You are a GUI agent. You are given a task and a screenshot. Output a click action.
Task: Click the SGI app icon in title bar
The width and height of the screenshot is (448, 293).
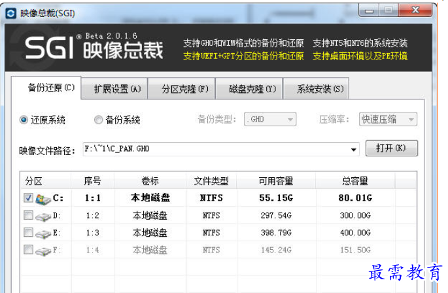(x=11, y=14)
